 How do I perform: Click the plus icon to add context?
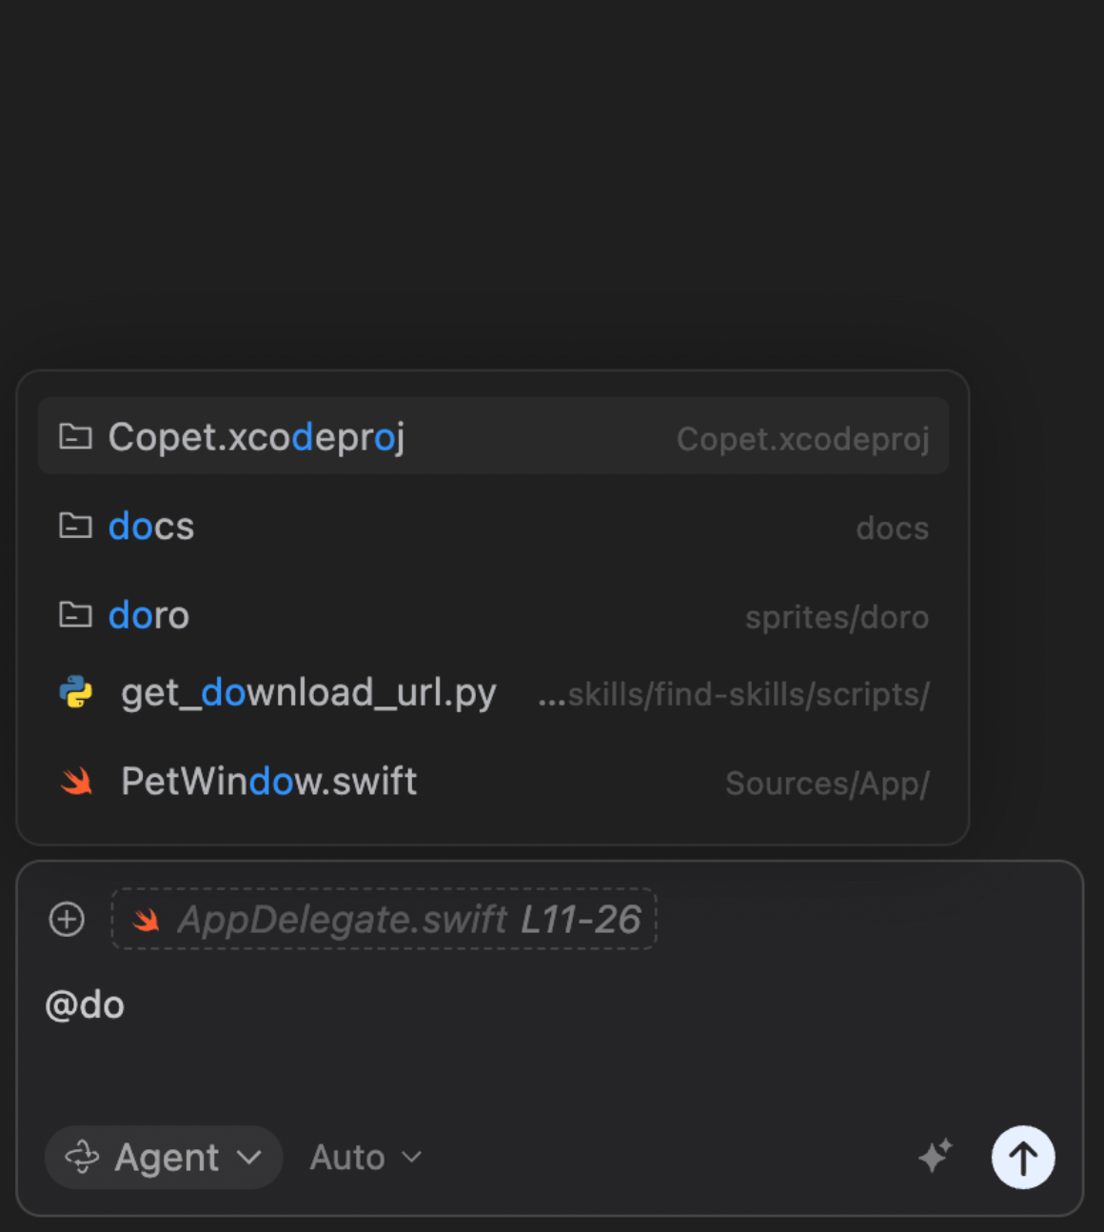pyautogui.click(x=67, y=920)
